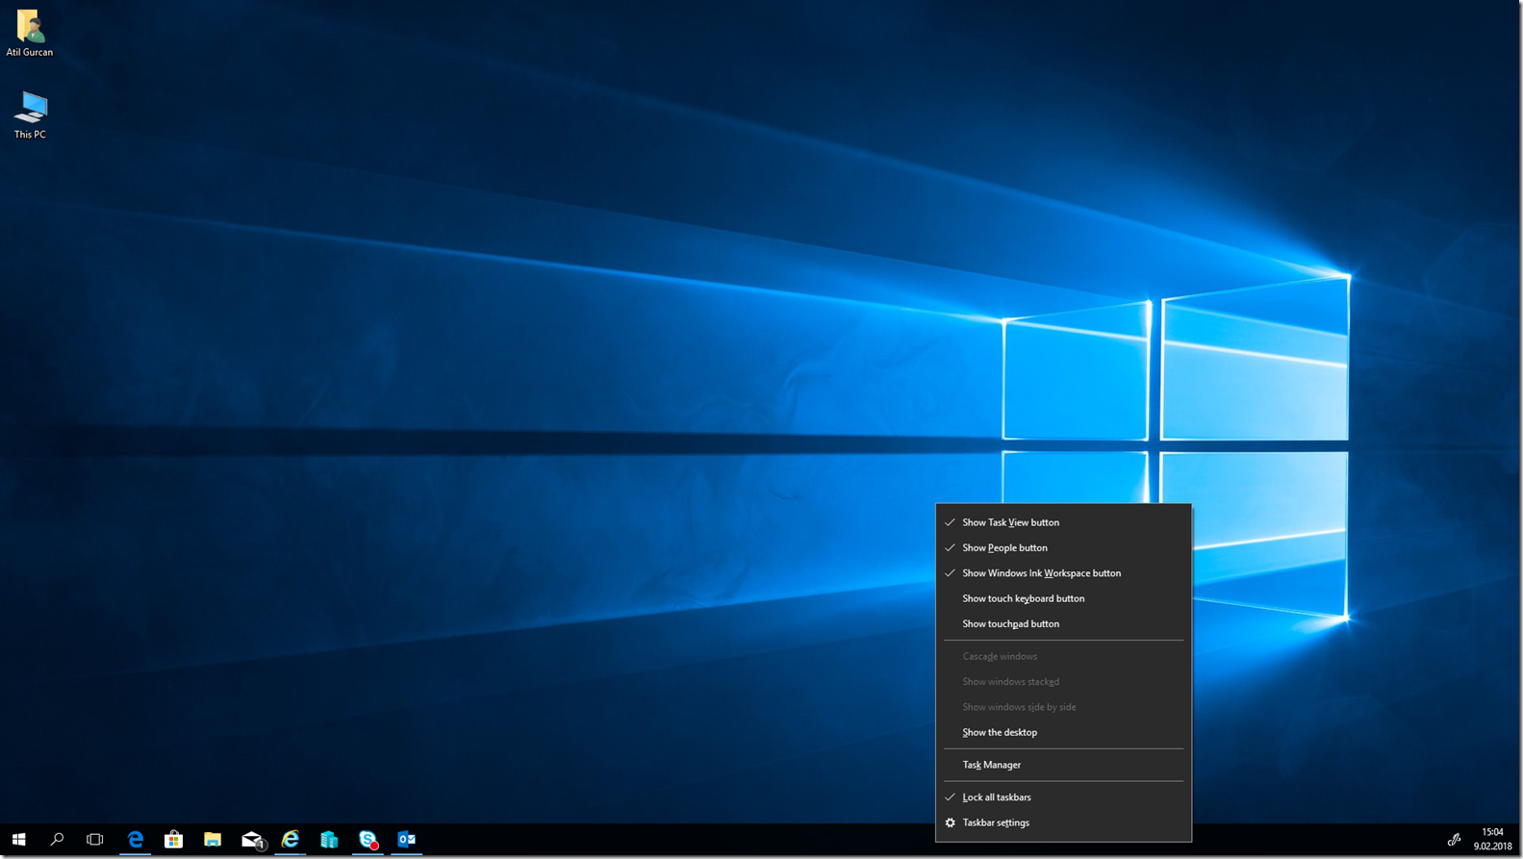
Task: Open the taskbar clock and date
Action: (1492, 840)
